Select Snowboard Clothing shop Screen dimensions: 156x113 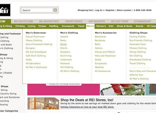(x=140, y=60)
